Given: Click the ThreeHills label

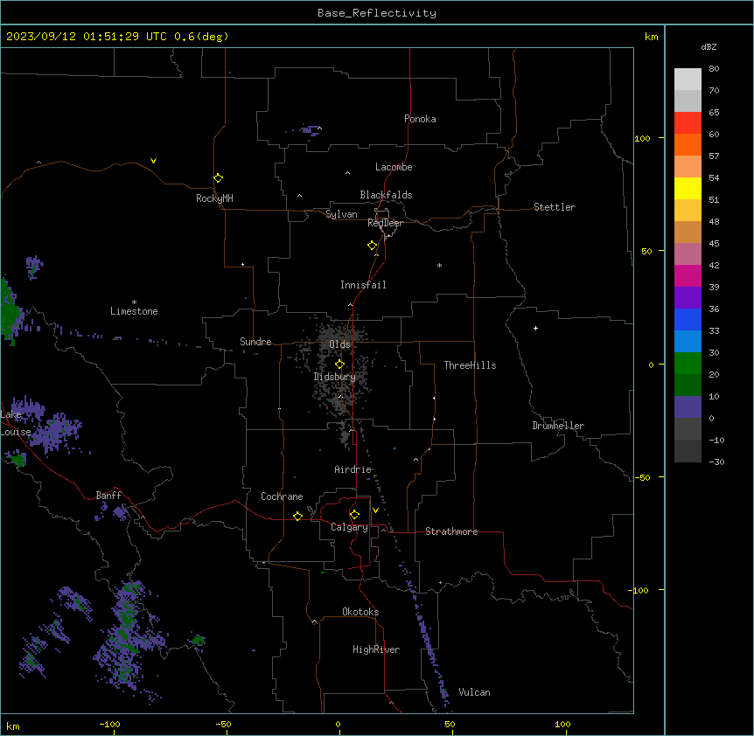Looking at the screenshot, I should pos(470,365).
